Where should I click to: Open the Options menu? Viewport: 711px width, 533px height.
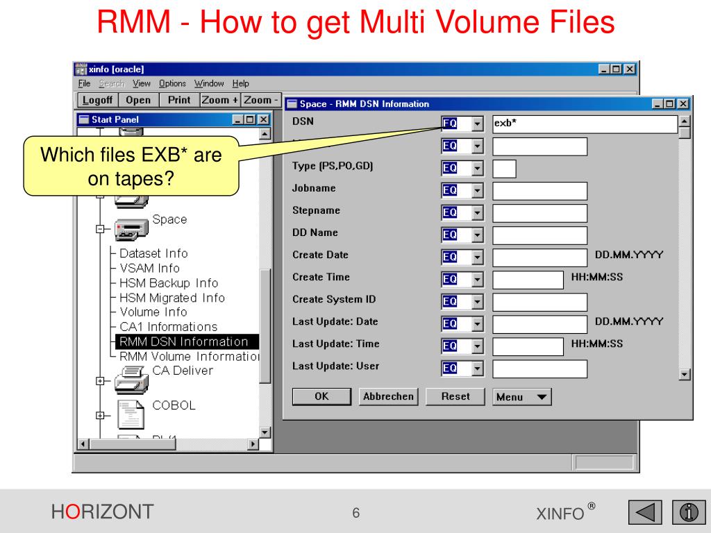coord(172,83)
